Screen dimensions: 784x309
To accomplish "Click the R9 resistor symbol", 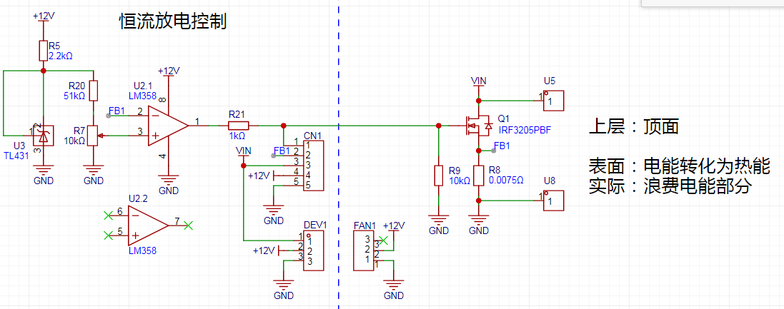I will (439, 176).
